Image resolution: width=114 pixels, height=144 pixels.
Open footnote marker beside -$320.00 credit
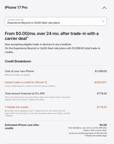106,82
